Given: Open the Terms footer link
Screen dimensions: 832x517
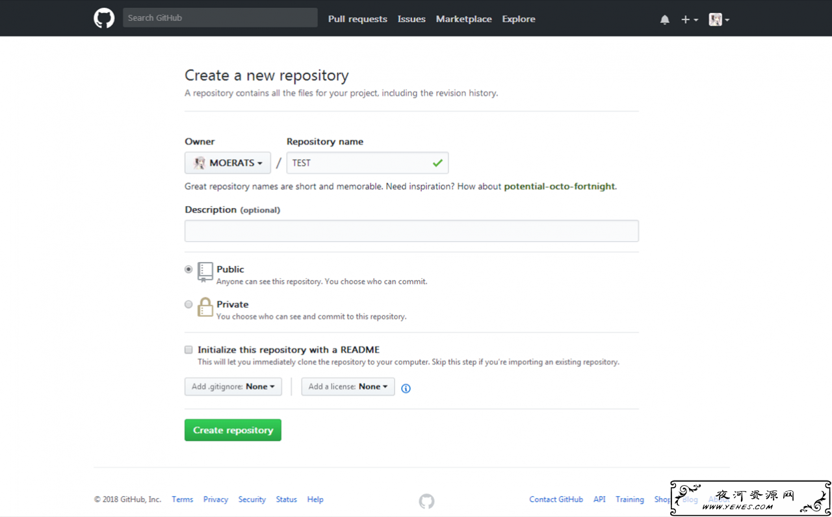Looking at the screenshot, I should click(x=183, y=499).
